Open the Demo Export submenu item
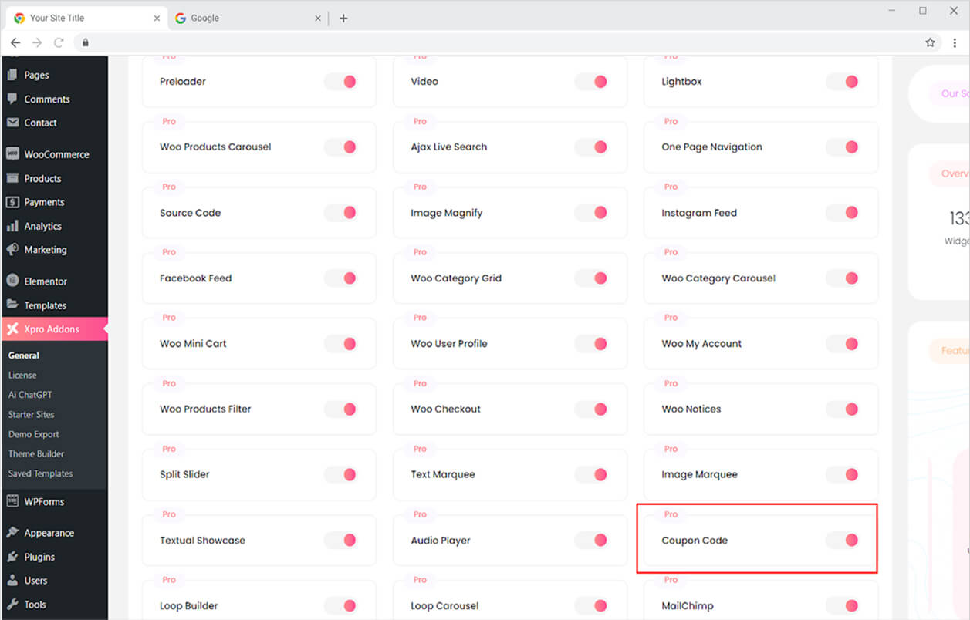 34,434
